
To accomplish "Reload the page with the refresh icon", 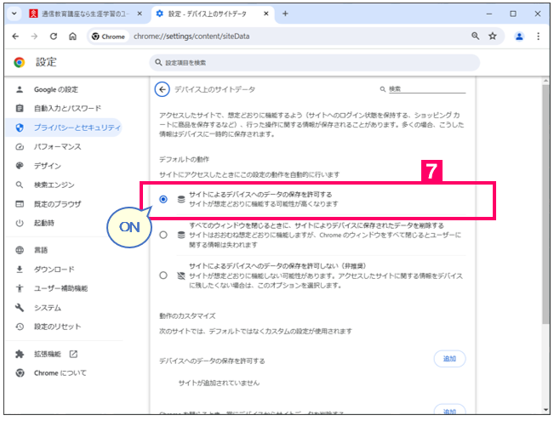I will pyautogui.click(x=54, y=37).
